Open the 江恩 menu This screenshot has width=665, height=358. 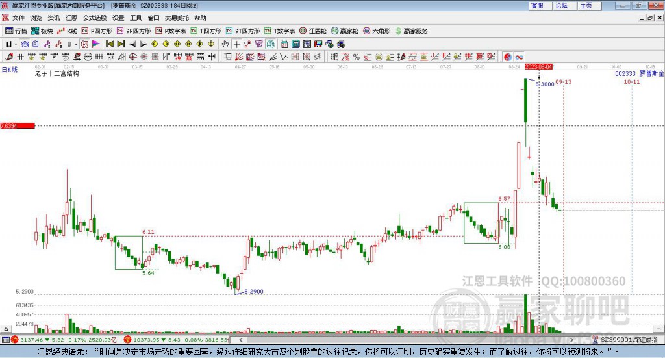coord(71,18)
